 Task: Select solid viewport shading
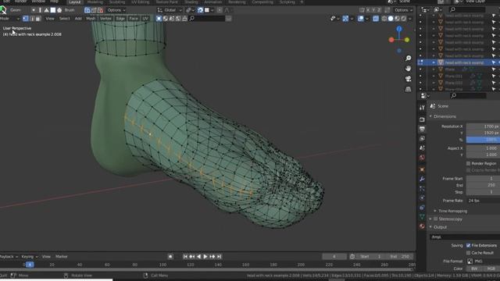click(391, 19)
